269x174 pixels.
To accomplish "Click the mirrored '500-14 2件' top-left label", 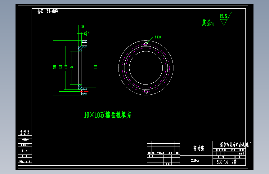I will [x=48, y=11].
